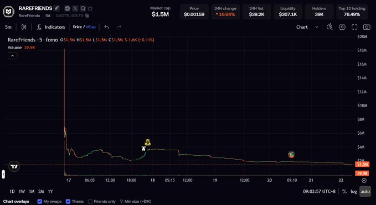Switch chart to MCap display
Screen dimensions: 376x205
(x=91, y=27)
